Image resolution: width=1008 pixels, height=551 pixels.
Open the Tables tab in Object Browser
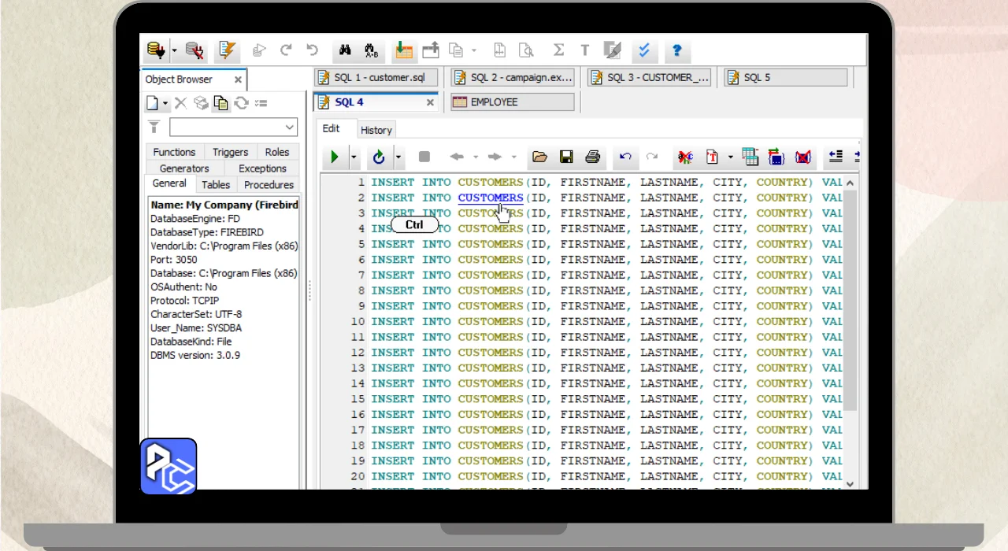coord(215,185)
